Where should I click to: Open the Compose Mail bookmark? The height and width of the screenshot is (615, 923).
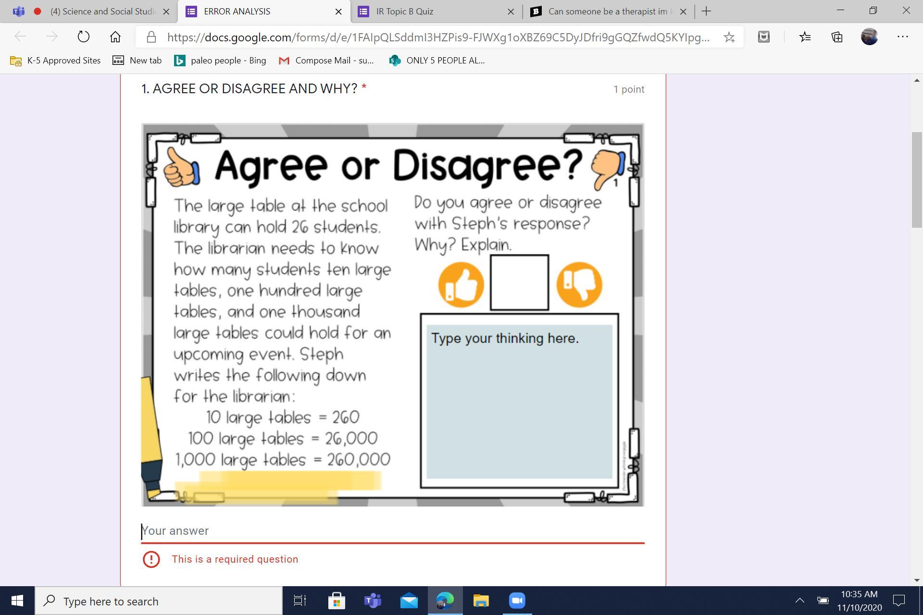(x=326, y=61)
